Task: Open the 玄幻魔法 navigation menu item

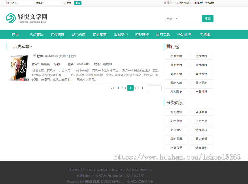Action: pyautogui.click(x=36, y=35)
